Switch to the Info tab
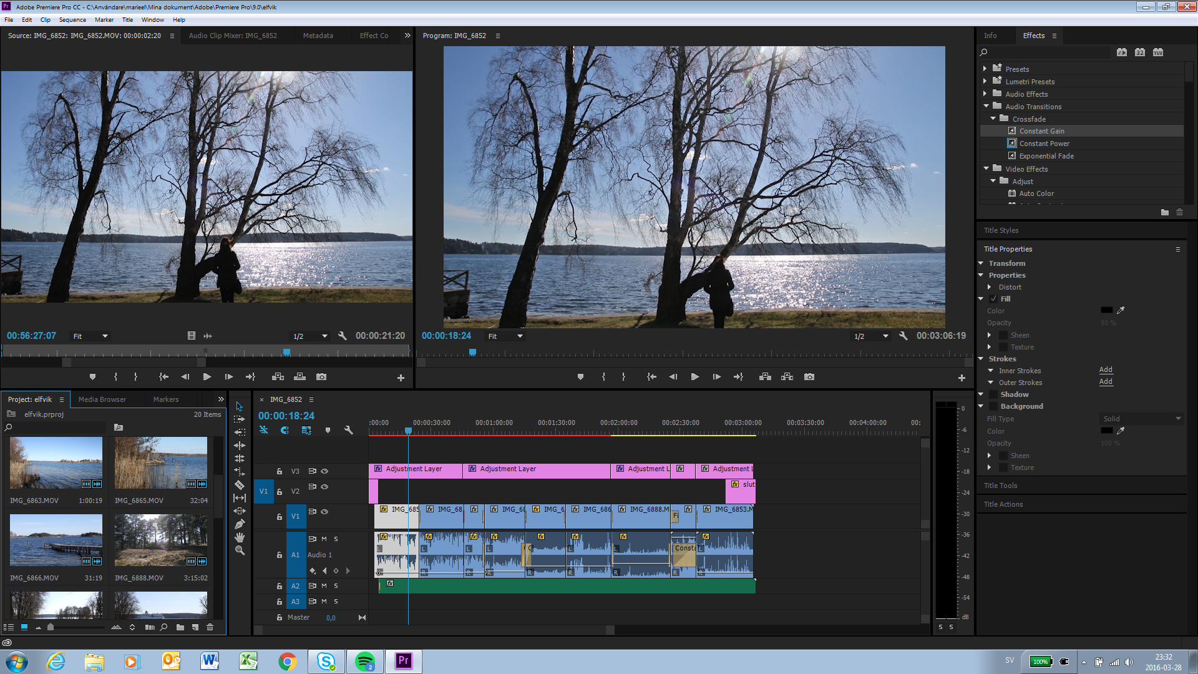The image size is (1198, 674). tap(990, 36)
